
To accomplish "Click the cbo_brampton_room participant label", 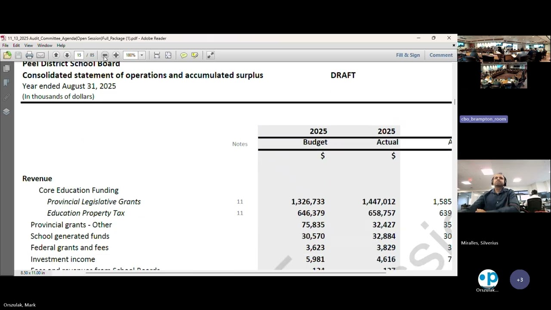I will [483, 119].
